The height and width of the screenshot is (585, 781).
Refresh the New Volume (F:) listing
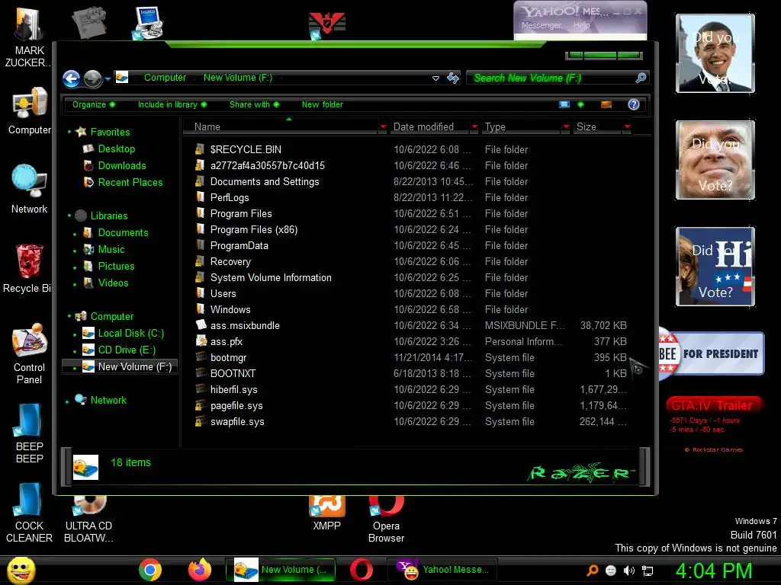[x=453, y=78]
